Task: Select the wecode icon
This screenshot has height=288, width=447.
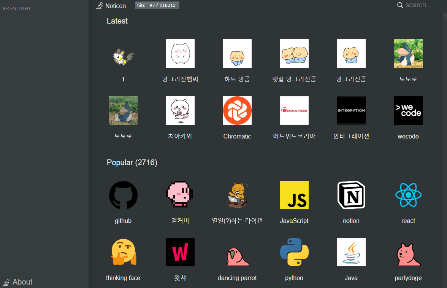Action: coord(408,110)
